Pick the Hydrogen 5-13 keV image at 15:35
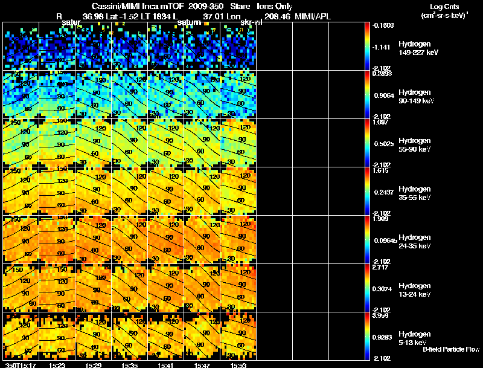The height and width of the screenshot is (368, 483). tap(129, 336)
